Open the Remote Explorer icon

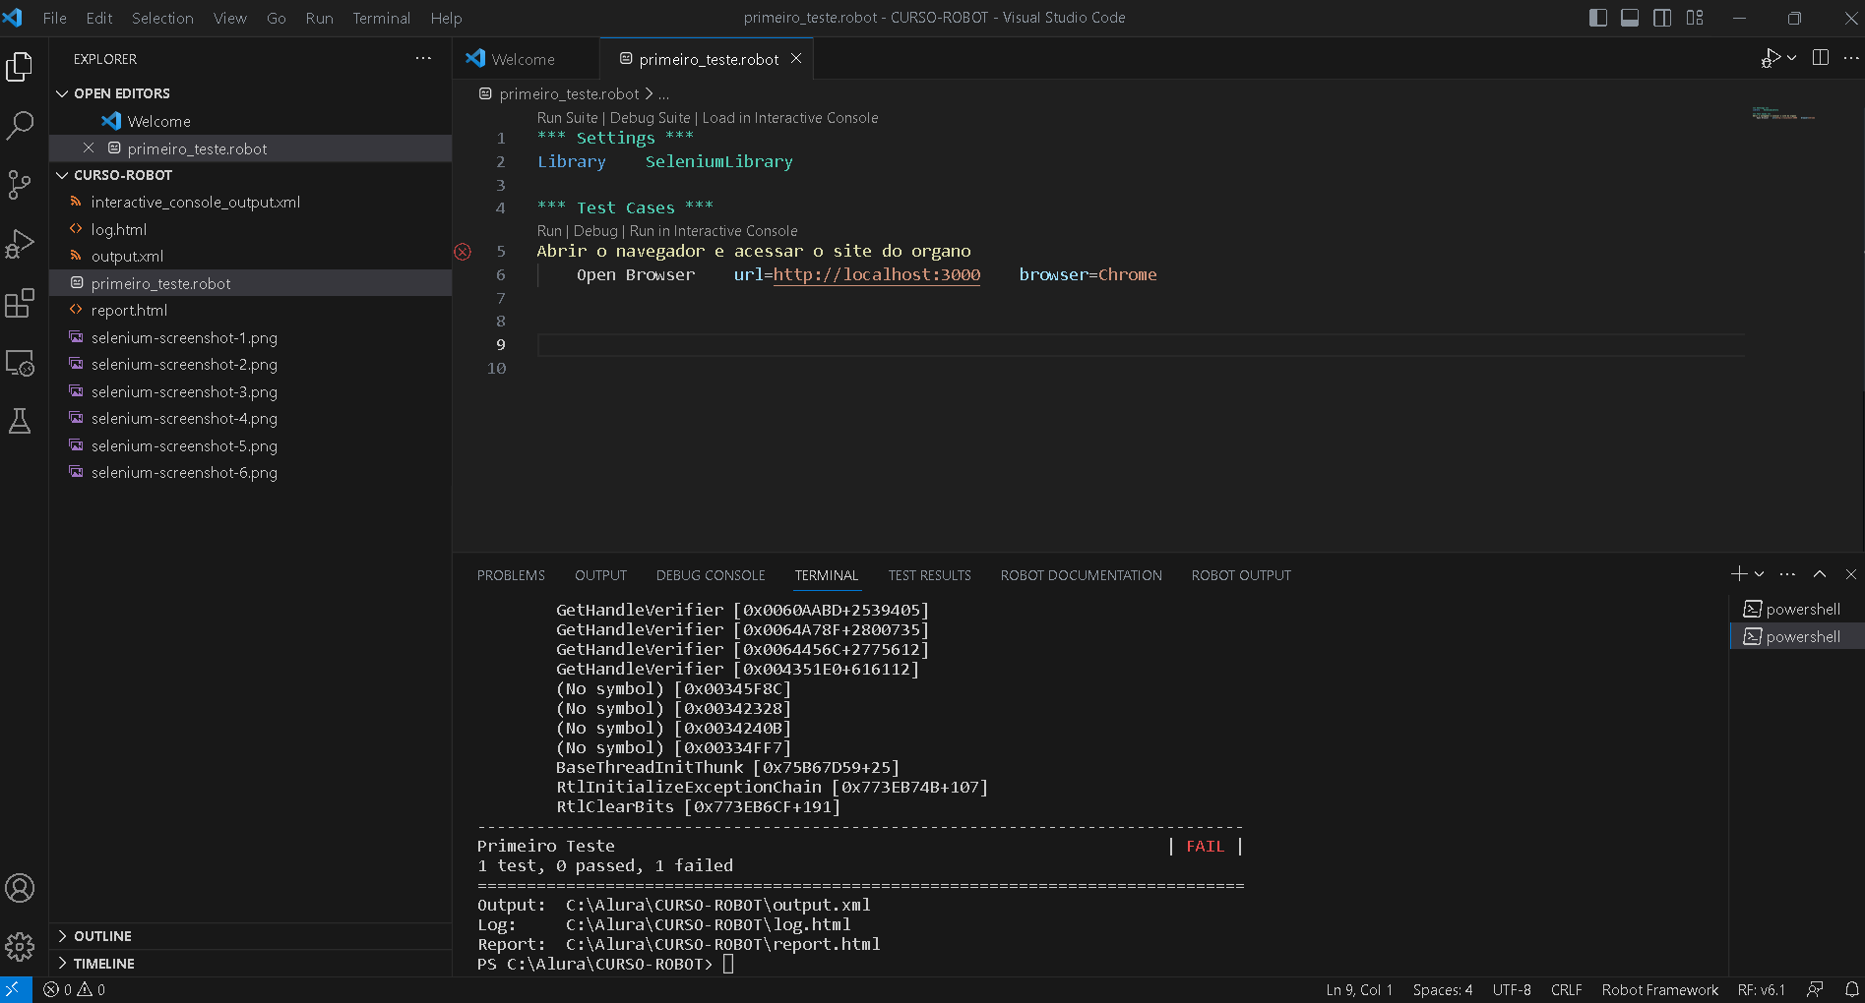coord(20,363)
